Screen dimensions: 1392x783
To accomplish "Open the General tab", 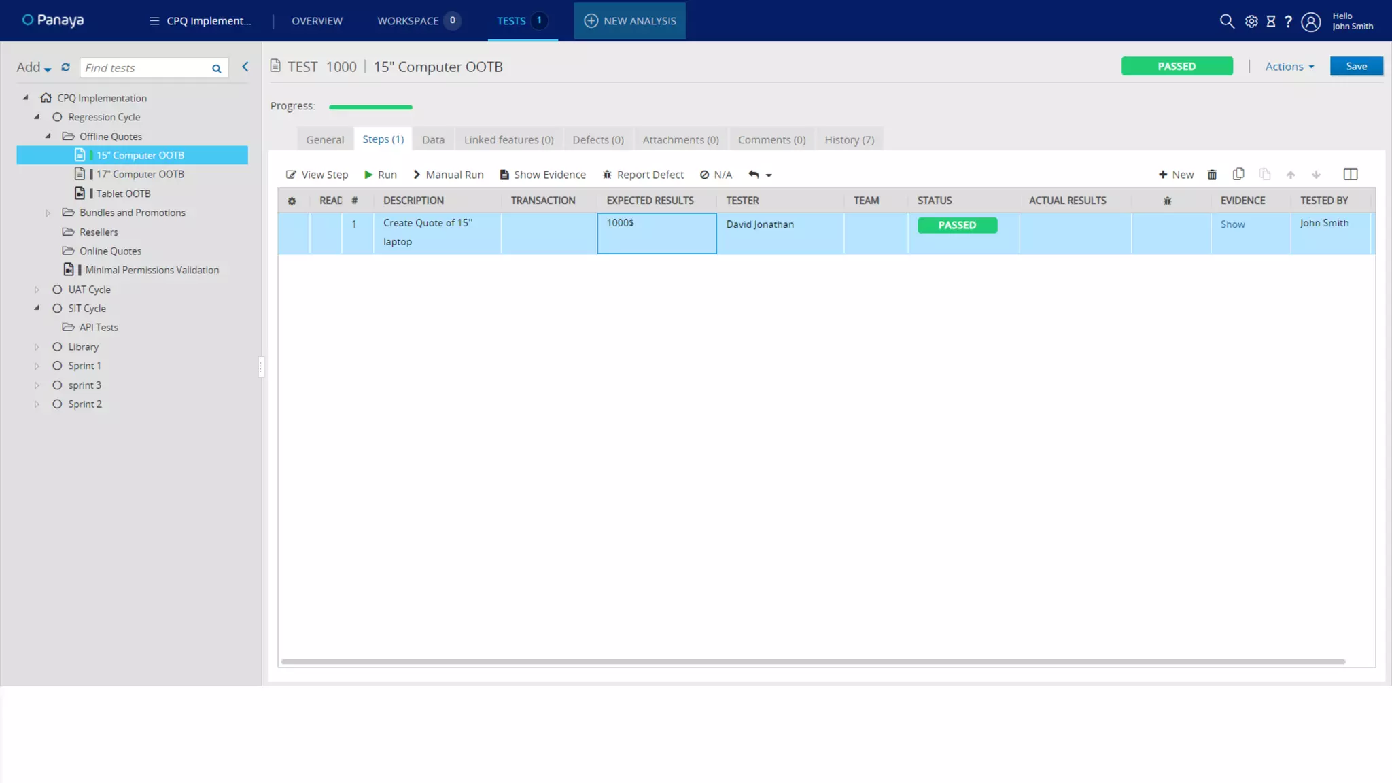I will pyautogui.click(x=325, y=140).
